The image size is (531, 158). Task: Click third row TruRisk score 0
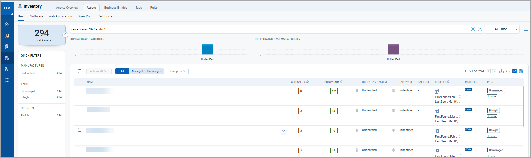click(334, 131)
